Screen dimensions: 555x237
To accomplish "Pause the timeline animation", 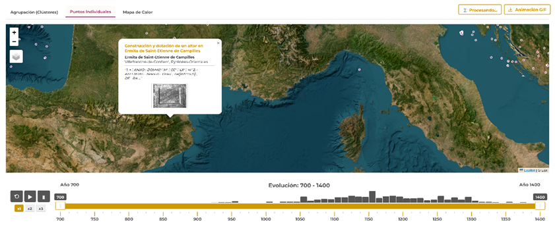I will (x=44, y=196).
